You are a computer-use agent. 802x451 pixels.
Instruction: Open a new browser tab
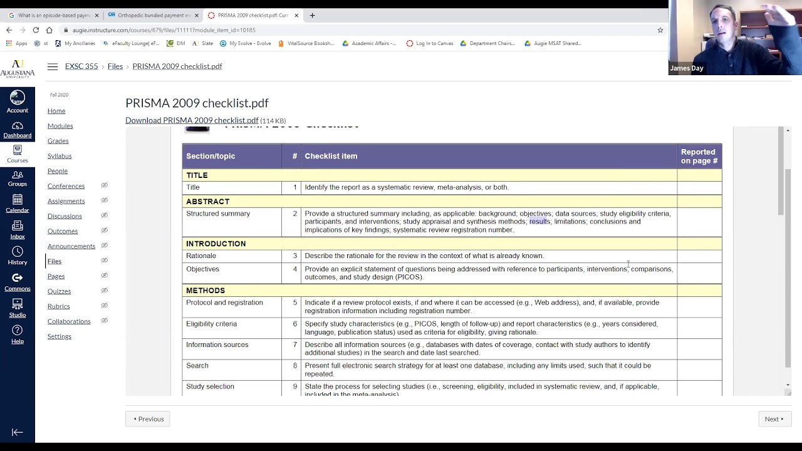(x=312, y=15)
